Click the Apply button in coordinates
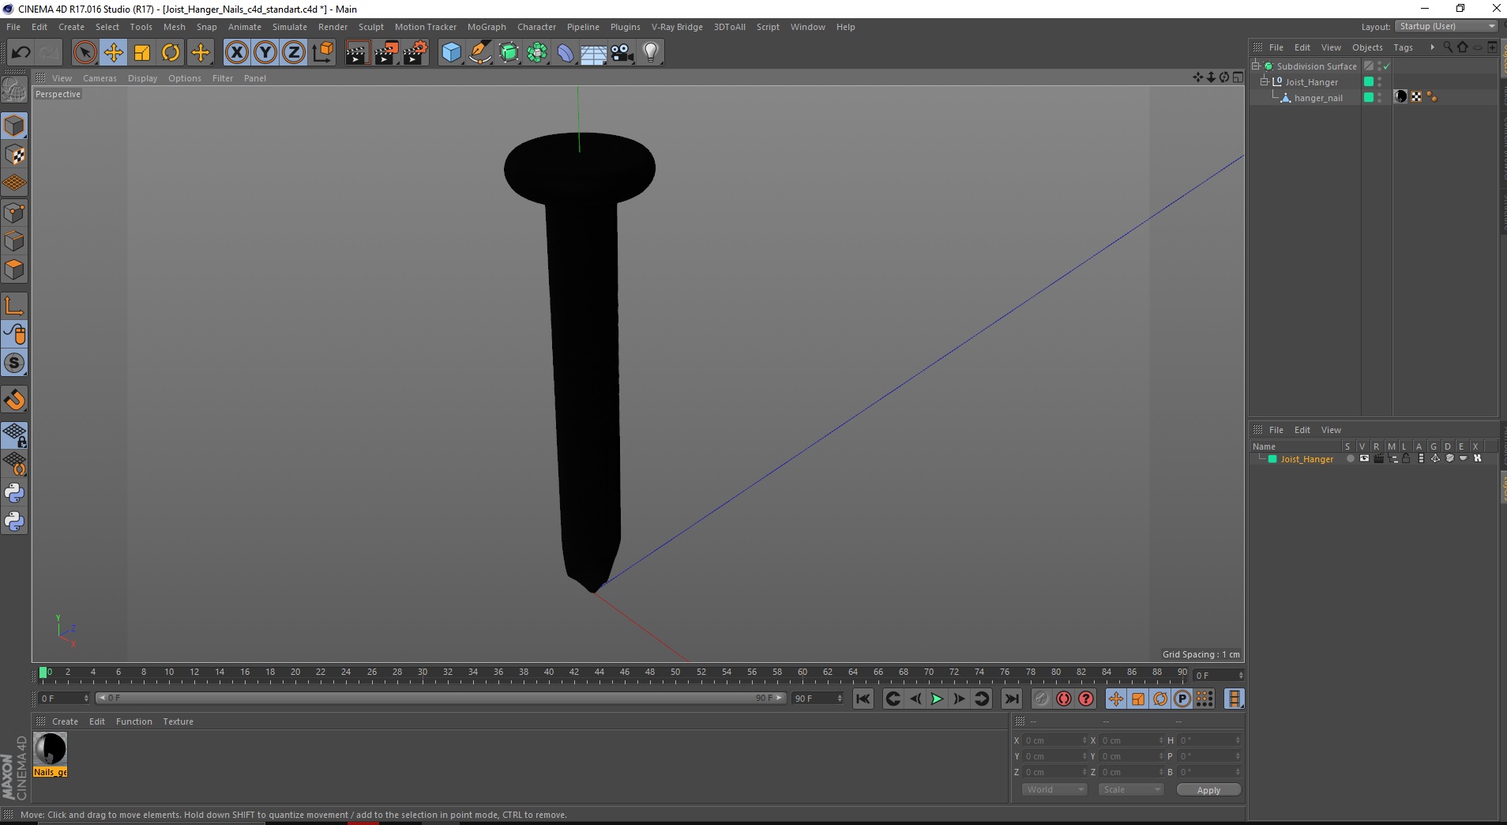Screen dimensions: 1507x825 (x=1208, y=790)
